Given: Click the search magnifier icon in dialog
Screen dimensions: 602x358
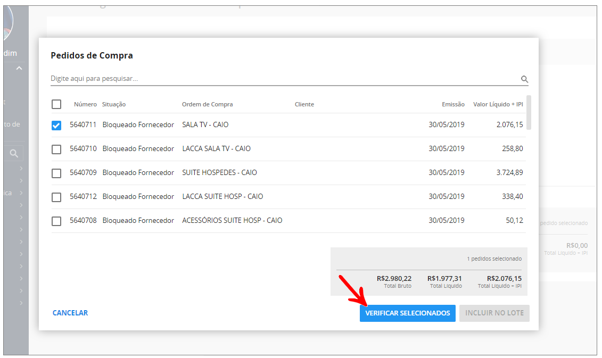Looking at the screenshot, I should 524,79.
